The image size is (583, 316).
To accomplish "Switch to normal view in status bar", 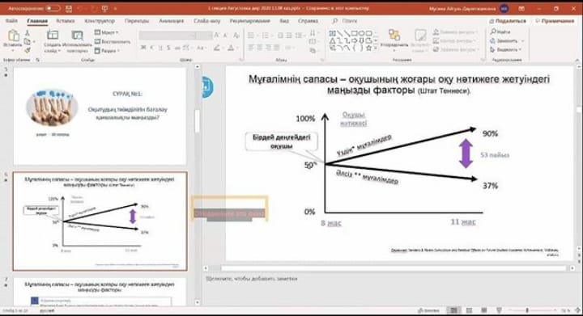I will click(453, 310).
